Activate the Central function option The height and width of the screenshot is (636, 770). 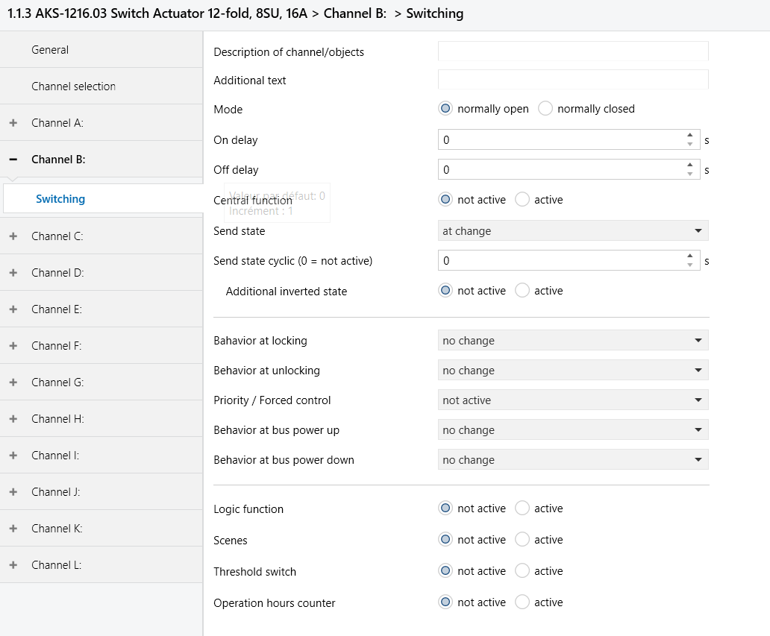tap(522, 200)
